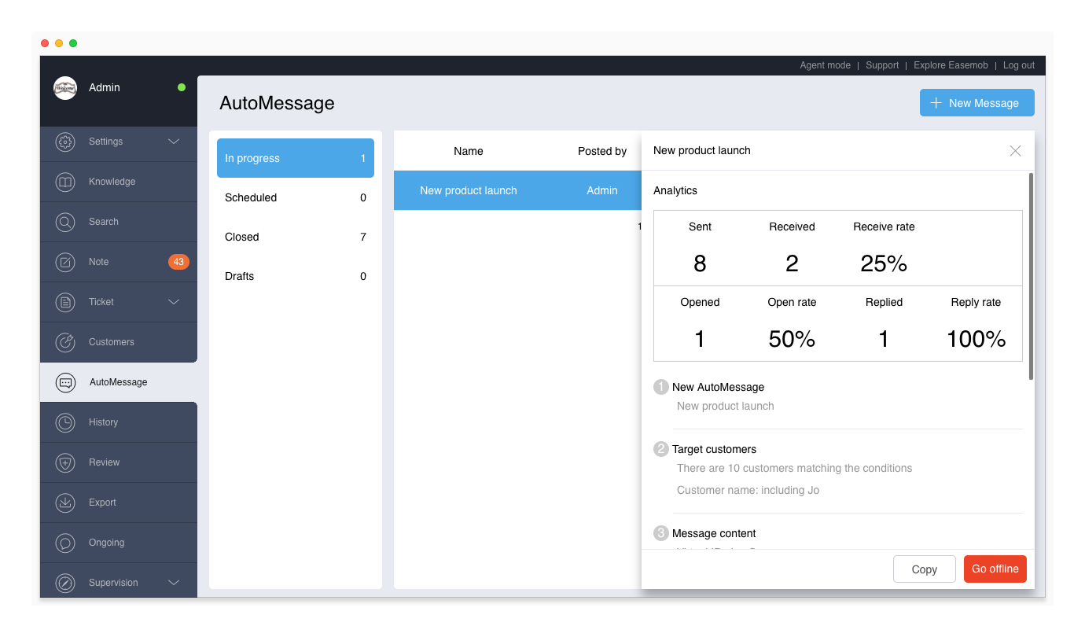Image resolution: width=1085 pixels, height=637 pixels.
Task: Switch to Agent mode link
Action: click(x=825, y=65)
